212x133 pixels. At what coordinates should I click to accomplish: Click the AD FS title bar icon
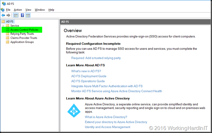point(4,4)
